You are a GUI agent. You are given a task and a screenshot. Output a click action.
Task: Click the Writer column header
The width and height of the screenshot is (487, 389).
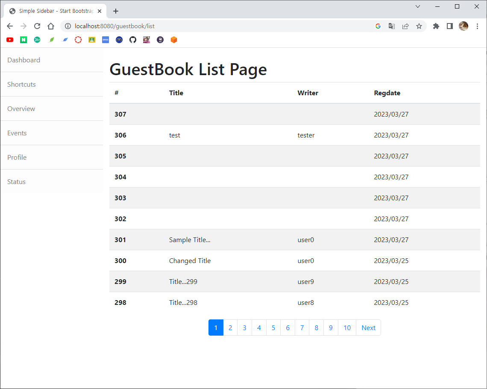(x=308, y=93)
